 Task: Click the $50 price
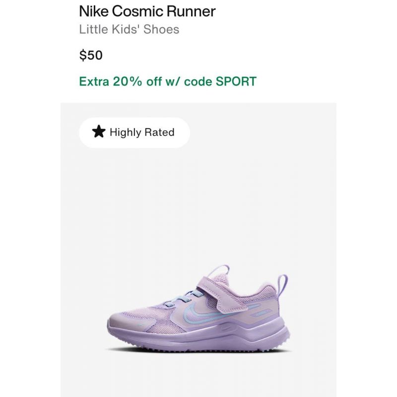[91, 55]
